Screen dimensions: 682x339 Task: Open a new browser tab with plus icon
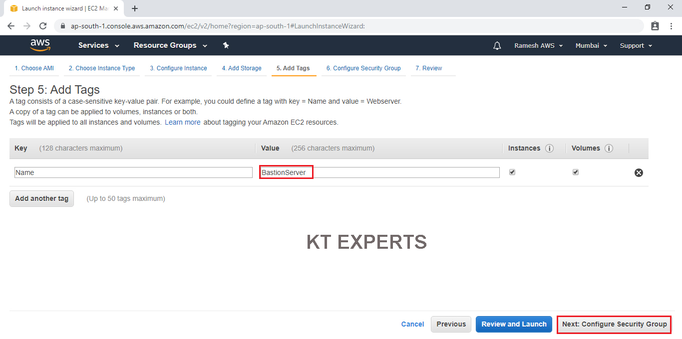135,8
